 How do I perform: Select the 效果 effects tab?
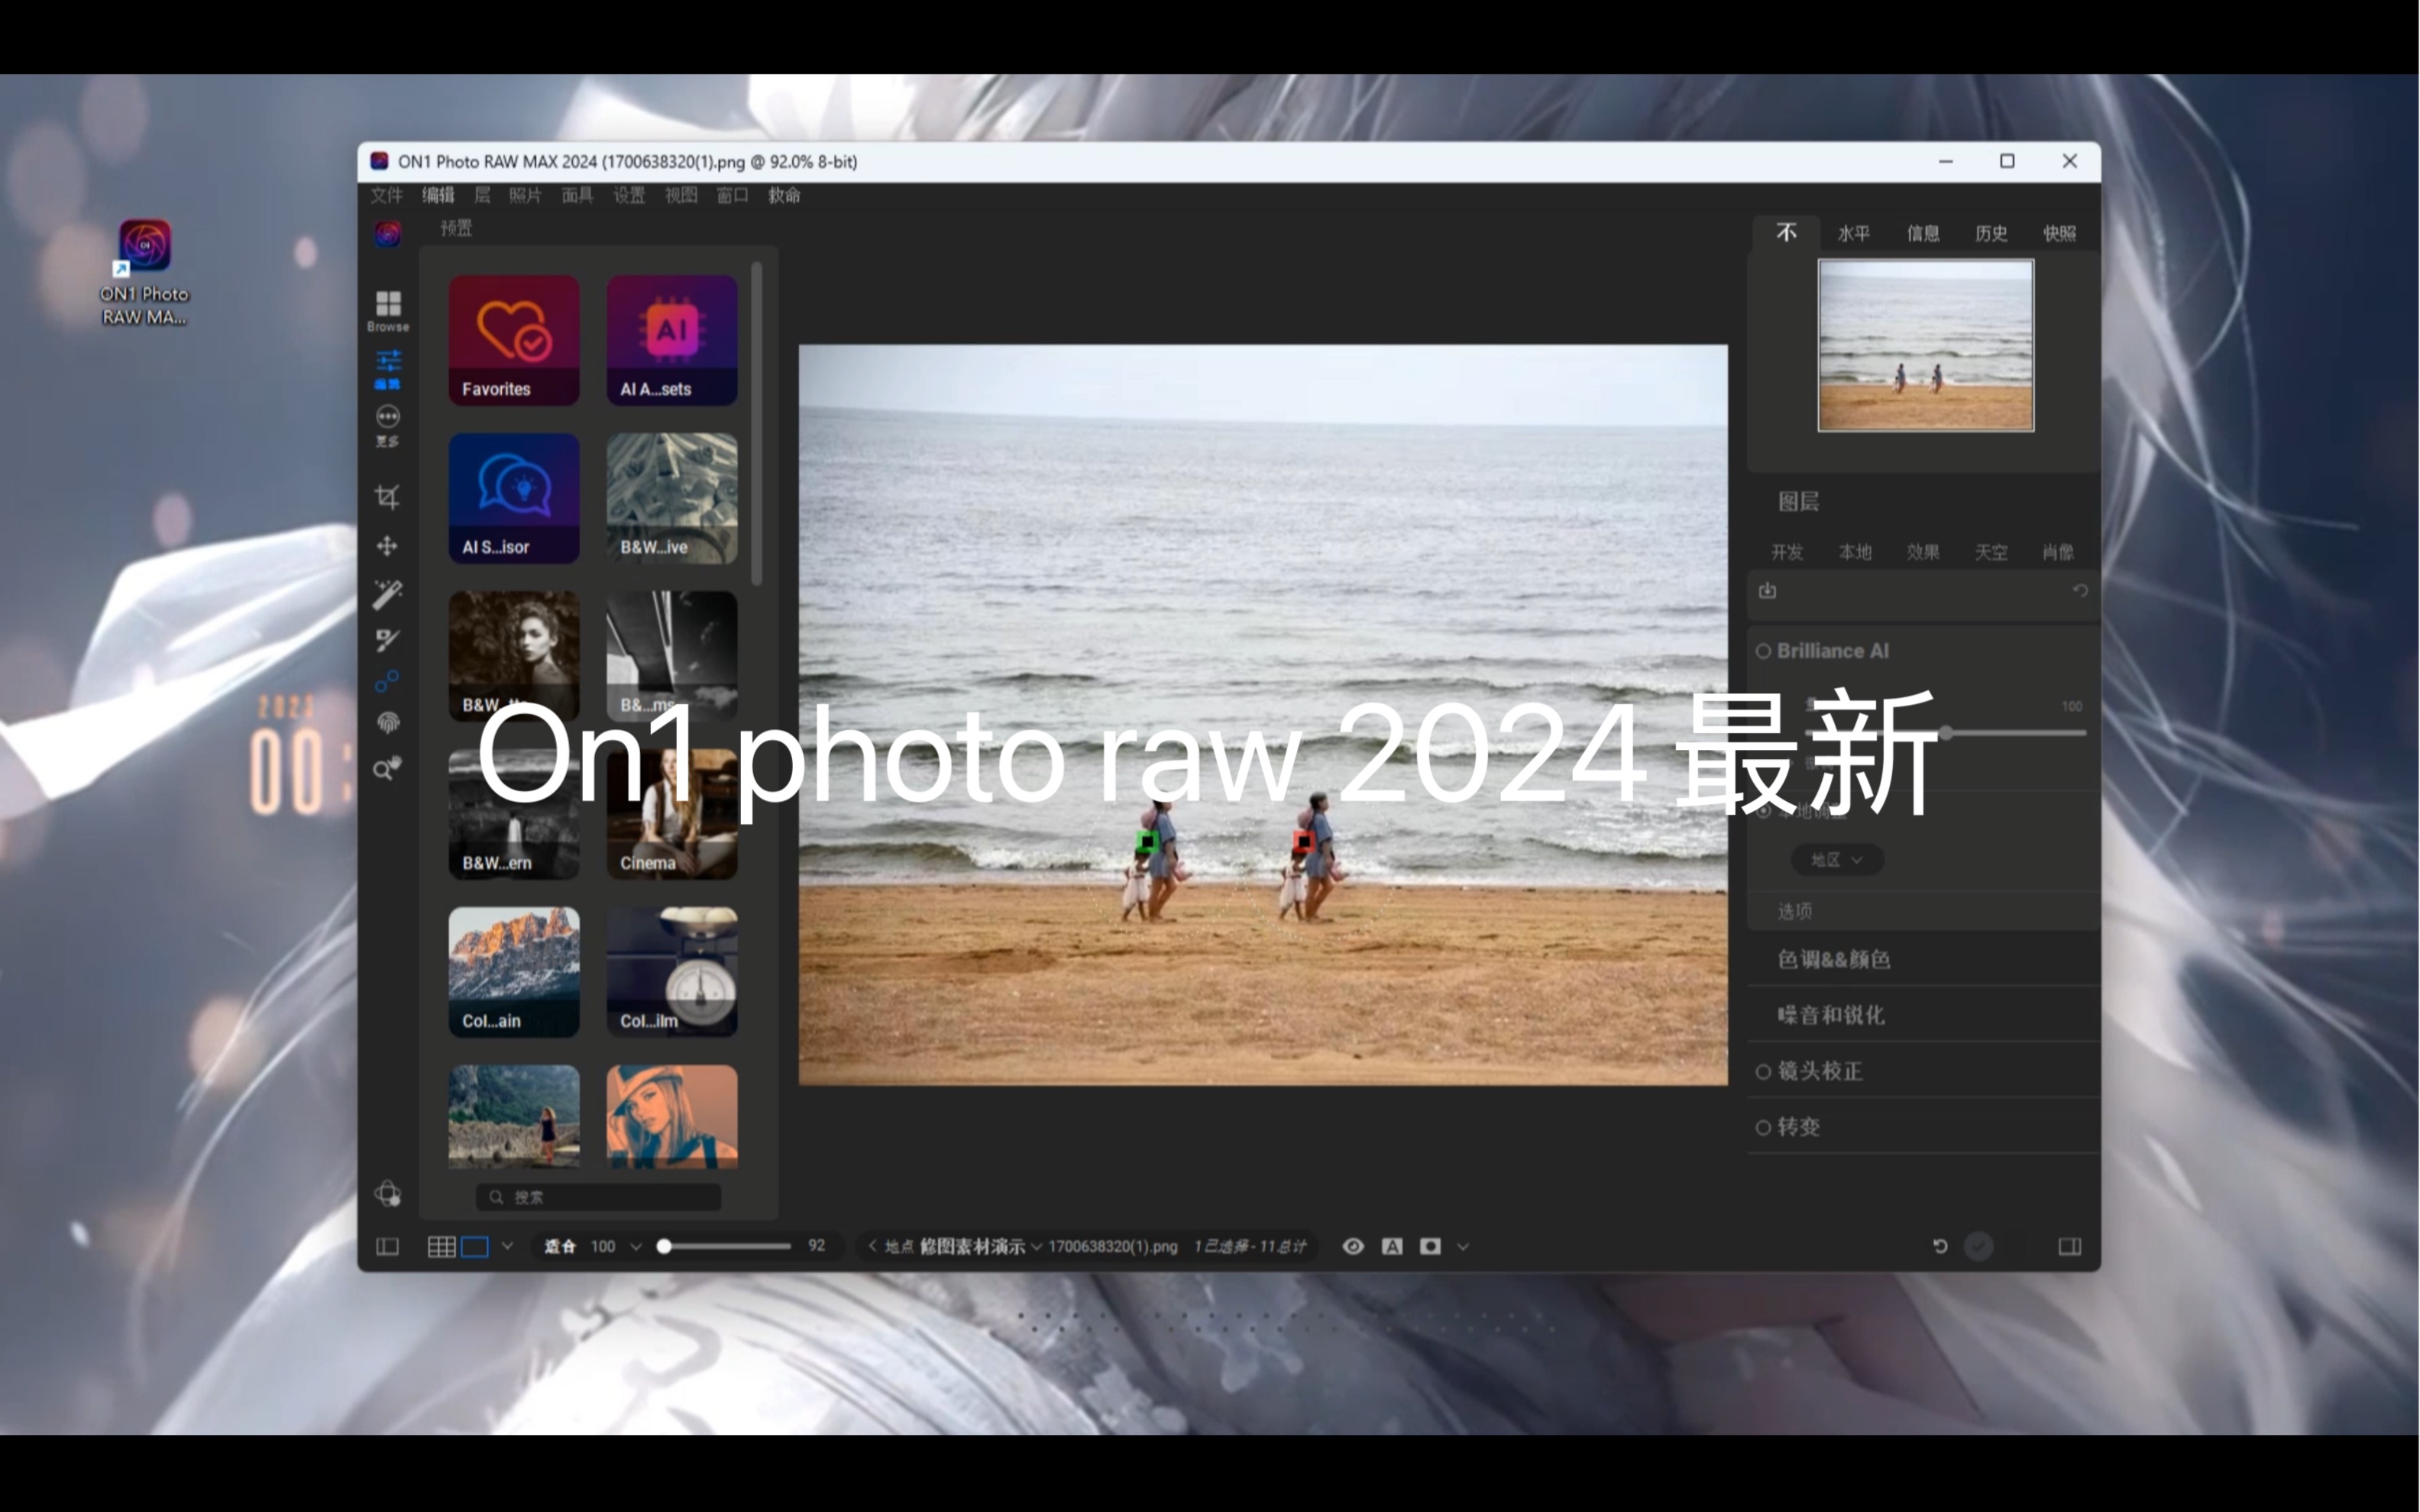(1923, 552)
